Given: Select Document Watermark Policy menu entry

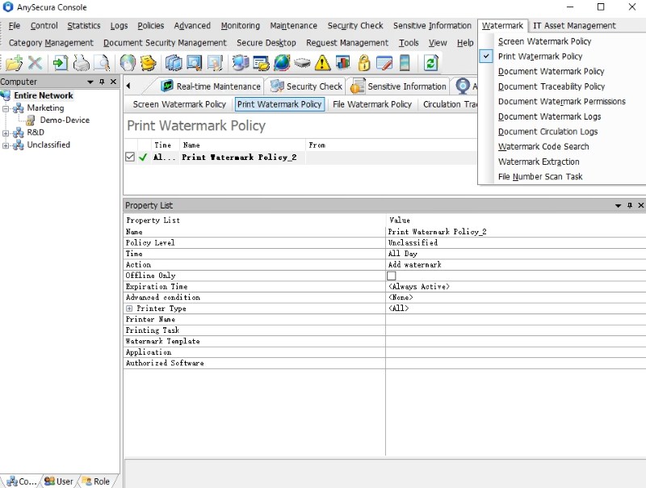Looking at the screenshot, I should point(551,71).
